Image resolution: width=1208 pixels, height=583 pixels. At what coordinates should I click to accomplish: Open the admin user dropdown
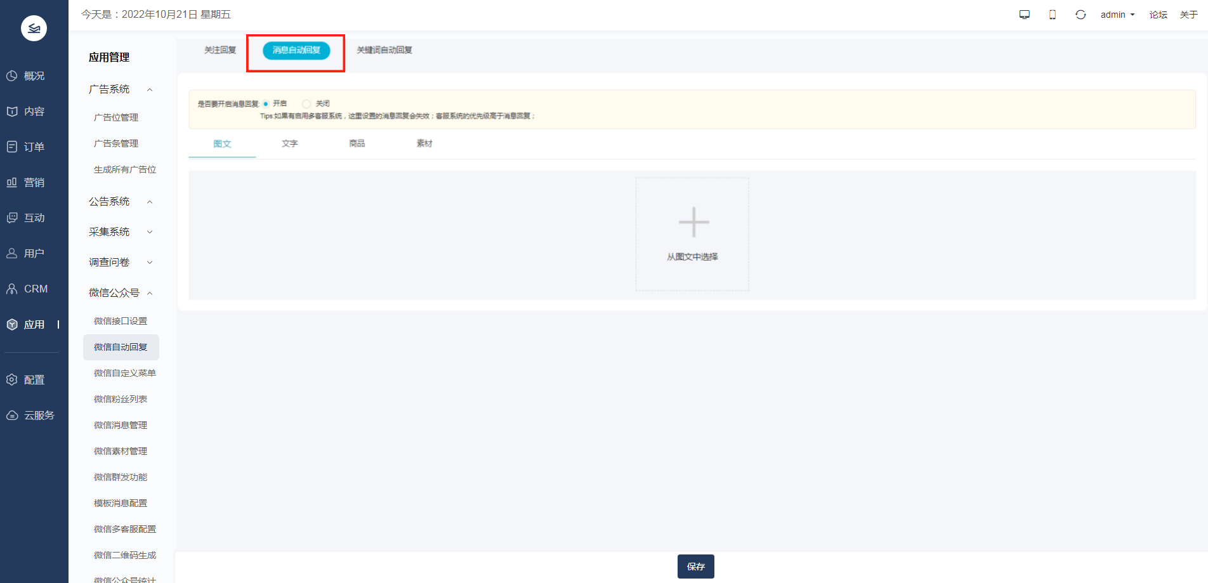pyautogui.click(x=1117, y=15)
